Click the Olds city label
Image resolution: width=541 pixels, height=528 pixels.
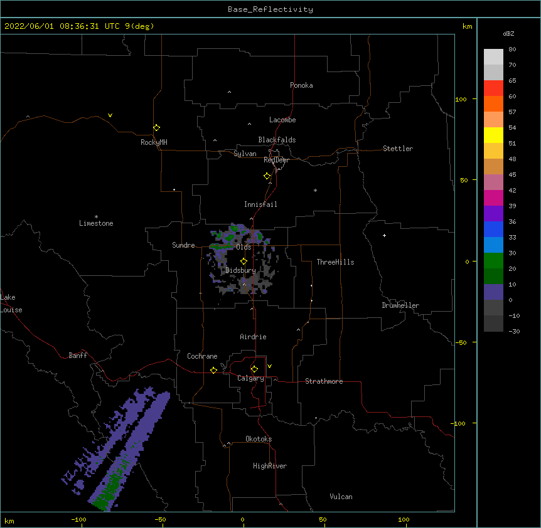coord(244,247)
